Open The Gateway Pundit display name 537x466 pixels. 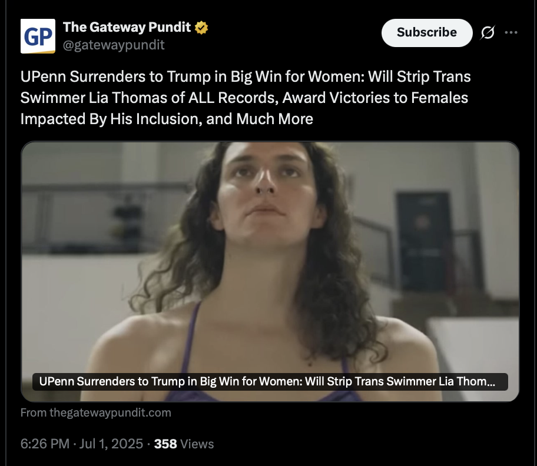tap(127, 28)
